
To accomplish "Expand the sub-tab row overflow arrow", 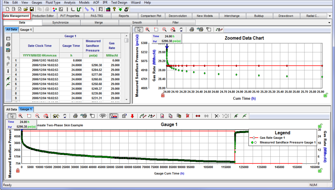I will (x=329, y=22).
